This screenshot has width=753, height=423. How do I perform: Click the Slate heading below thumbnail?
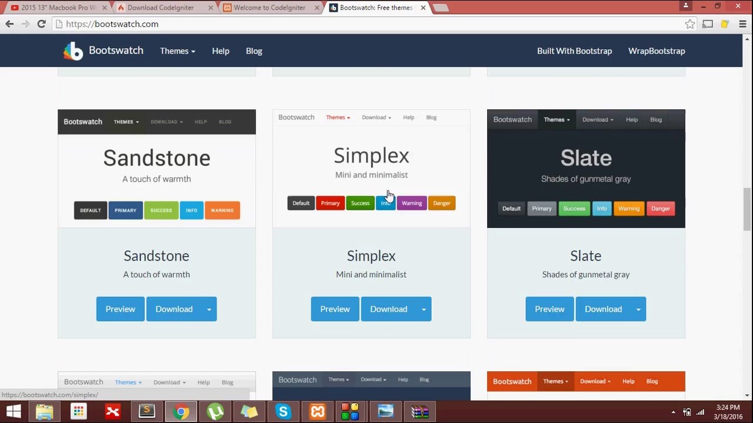click(586, 256)
